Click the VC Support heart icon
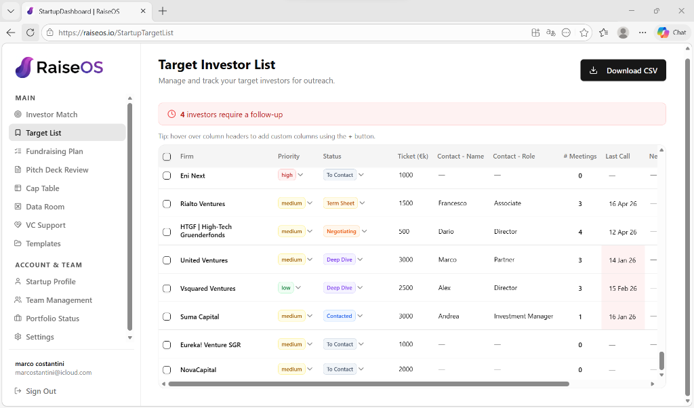Screen dimensions: 694x408 coord(18,225)
